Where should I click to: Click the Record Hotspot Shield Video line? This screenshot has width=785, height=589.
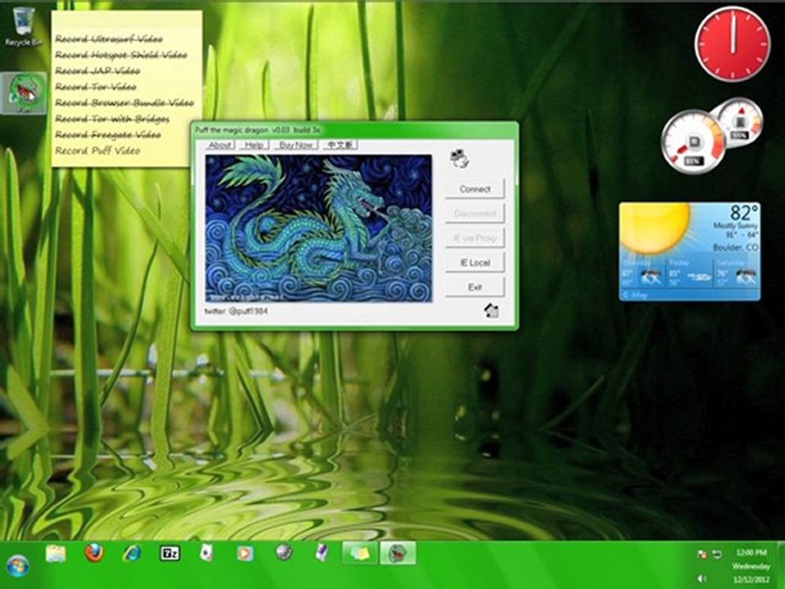[x=121, y=55]
